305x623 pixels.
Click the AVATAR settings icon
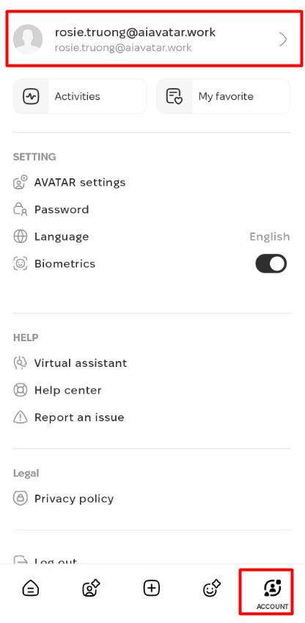pos(21,183)
